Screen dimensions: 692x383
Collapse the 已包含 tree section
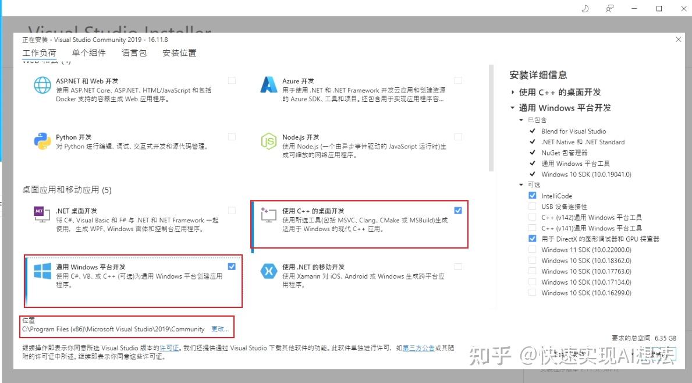pos(521,120)
